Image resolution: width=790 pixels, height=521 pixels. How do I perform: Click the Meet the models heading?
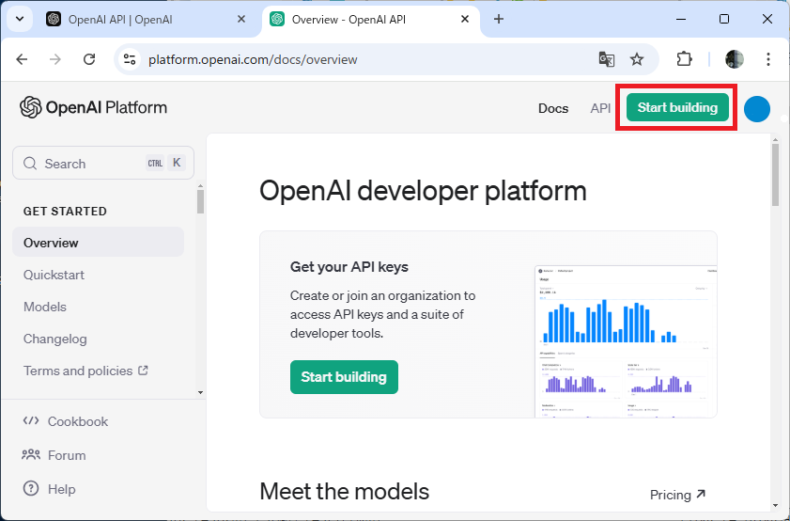pos(345,491)
